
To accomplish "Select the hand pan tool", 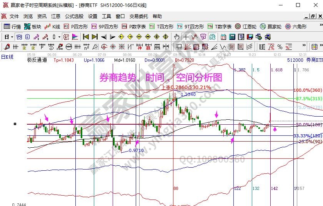I will pos(176,37).
